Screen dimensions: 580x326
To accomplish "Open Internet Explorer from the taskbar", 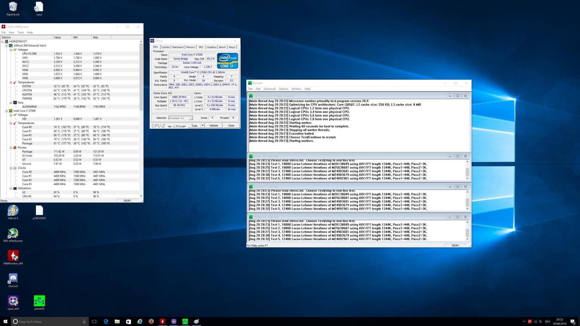I will click(140, 321).
